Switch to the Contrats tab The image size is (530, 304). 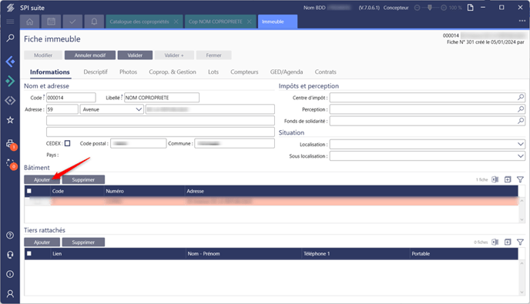[x=326, y=72]
